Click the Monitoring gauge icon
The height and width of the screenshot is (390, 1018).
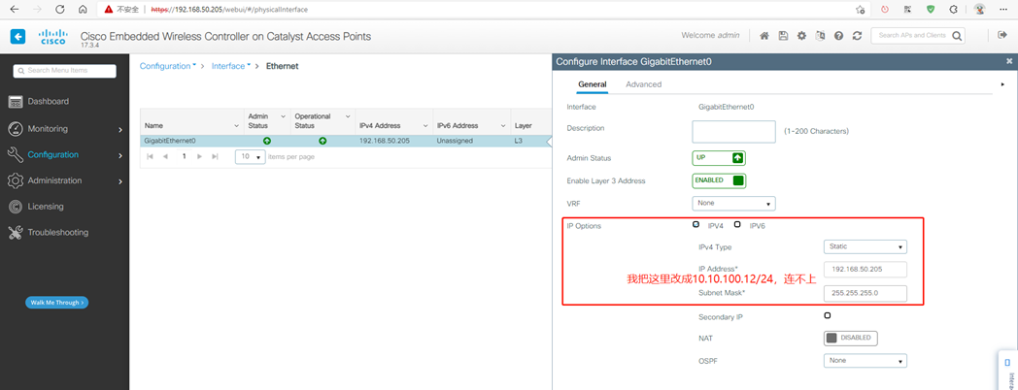16,128
